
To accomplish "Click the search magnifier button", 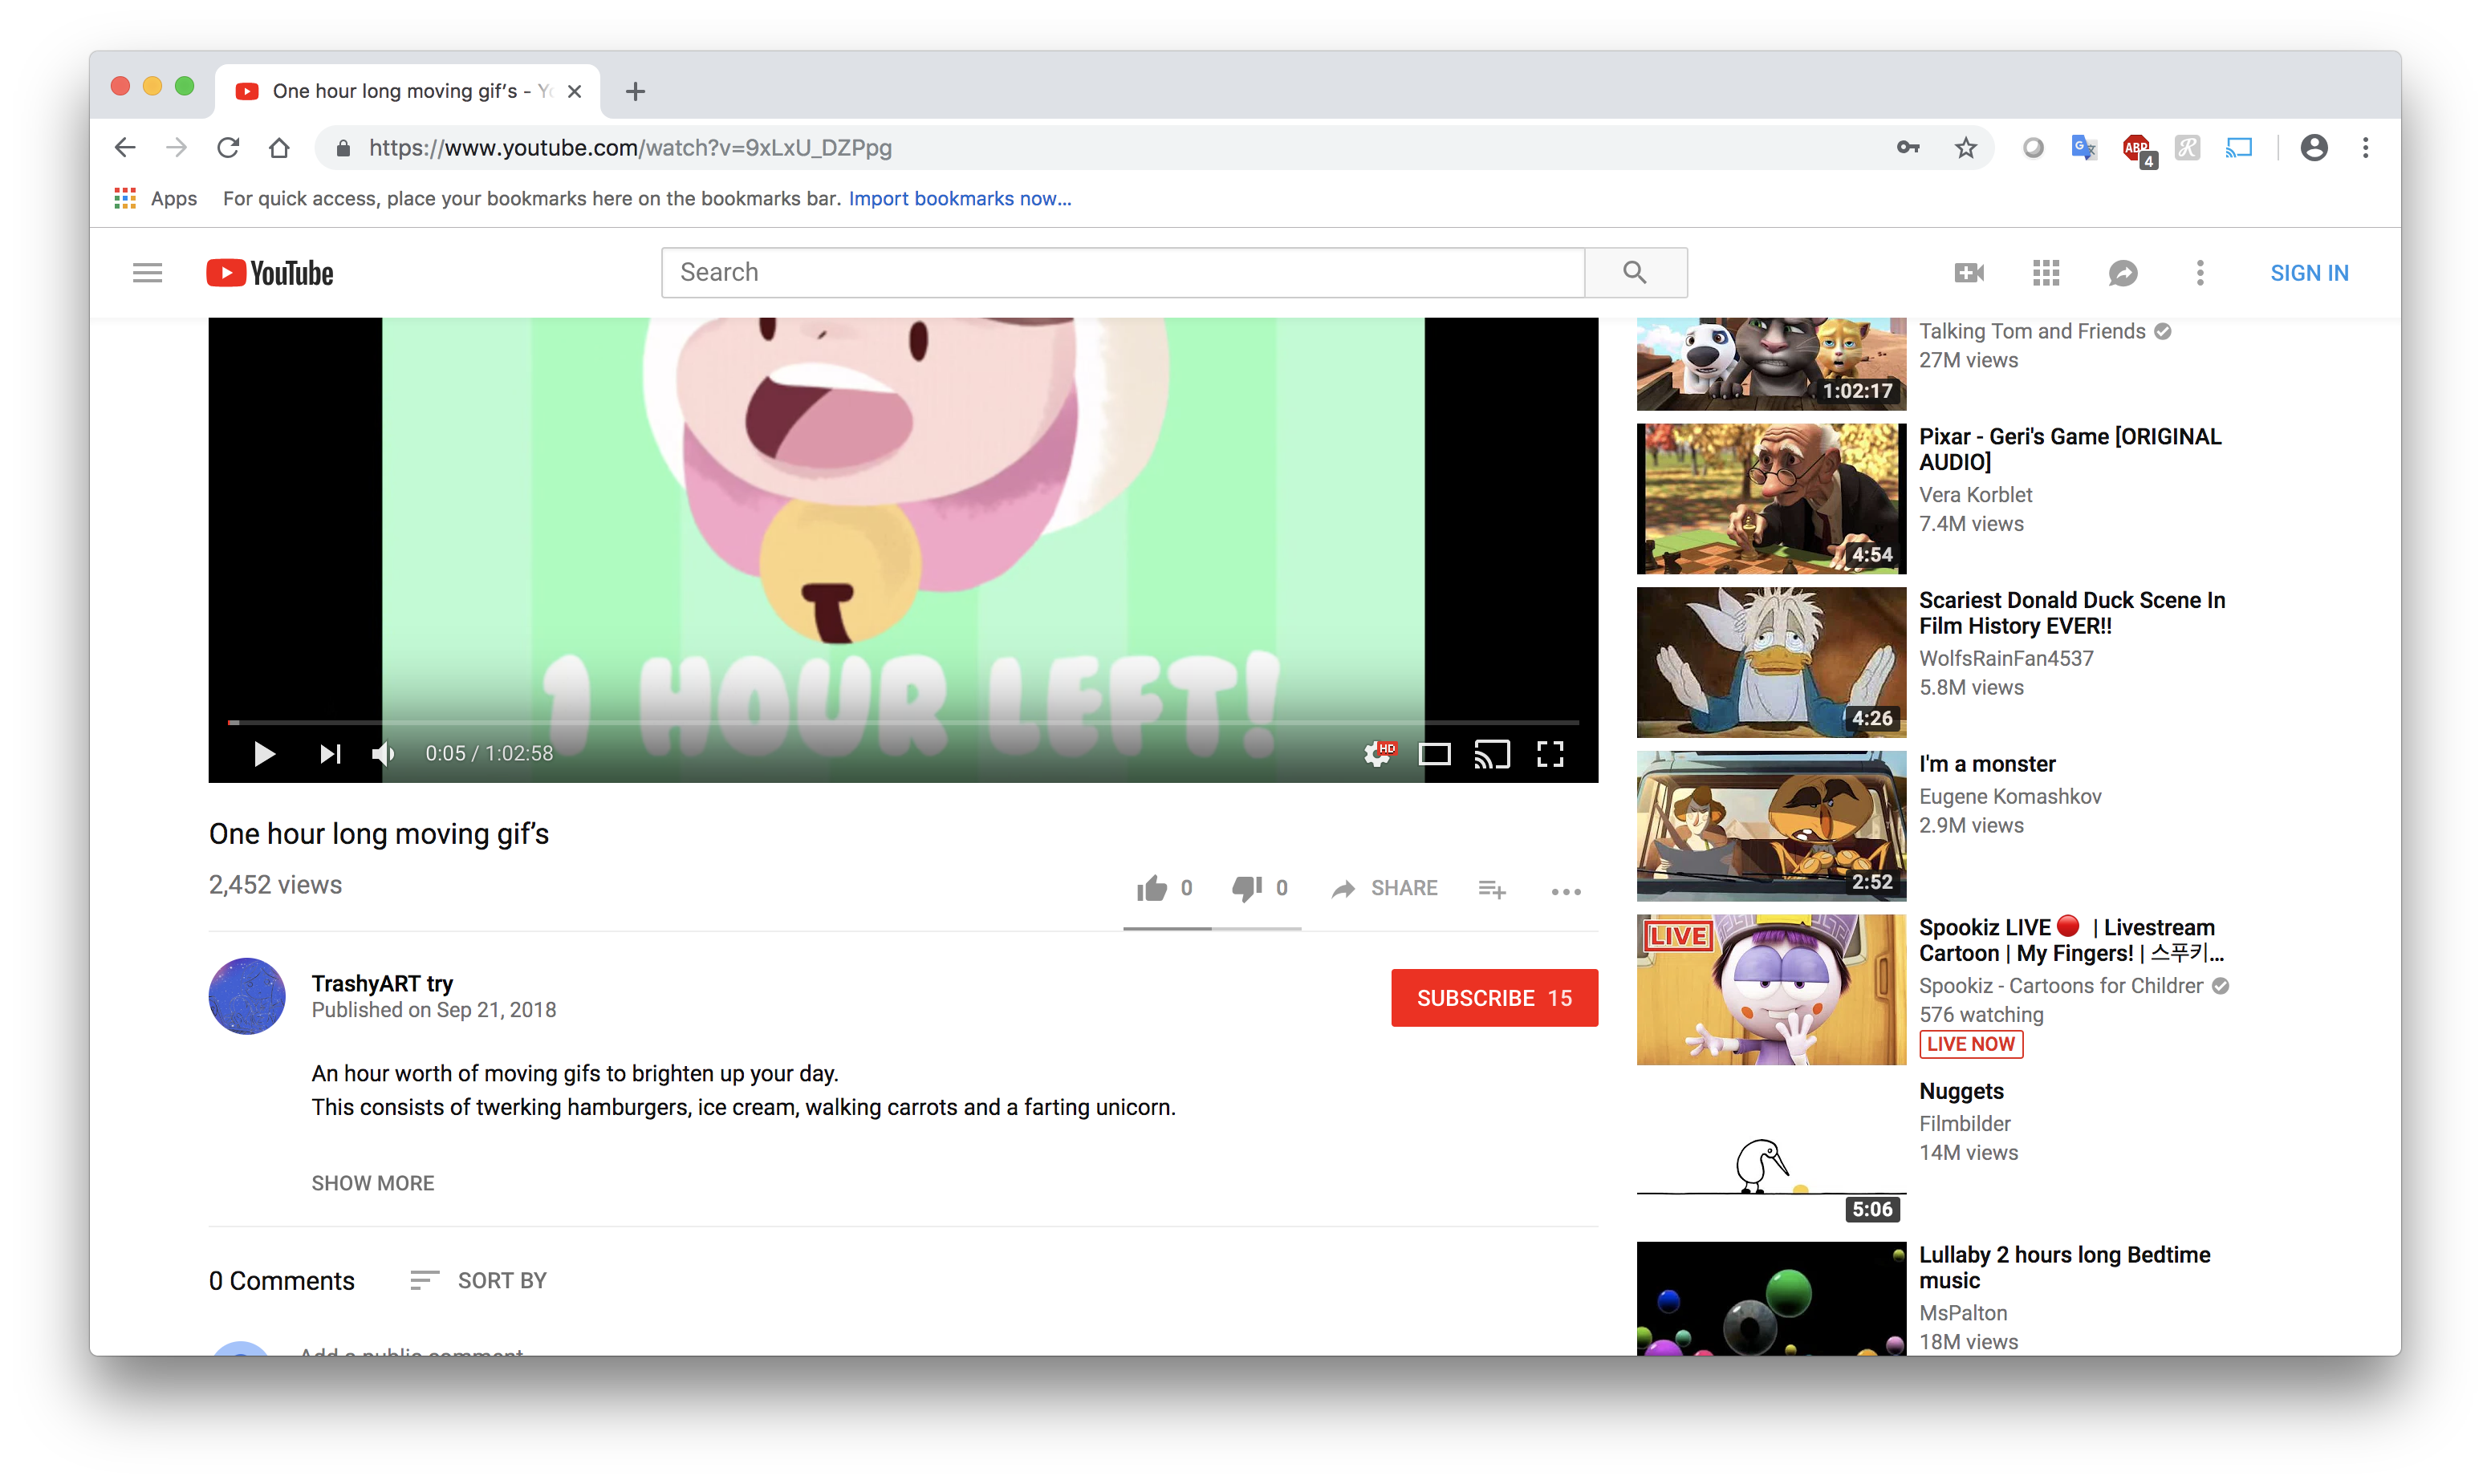I will pos(1635,273).
